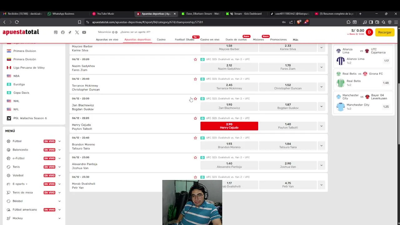The height and width of the screenshot is (225, 400).
Task: Expand the Baloncesto menu chevron
Action: pyautogui.click(x=59, y=150)
